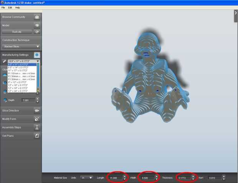Image resolution: width=238 pixels, height=183 pixels.
Task: Click the Browse Community label
Action: (x=14, y=17)
